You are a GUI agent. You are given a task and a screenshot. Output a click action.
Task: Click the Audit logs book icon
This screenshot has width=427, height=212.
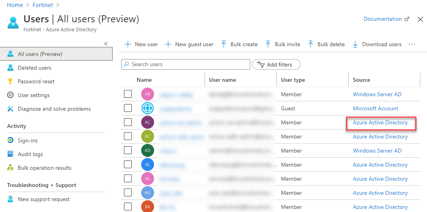[x=10, y=154]
